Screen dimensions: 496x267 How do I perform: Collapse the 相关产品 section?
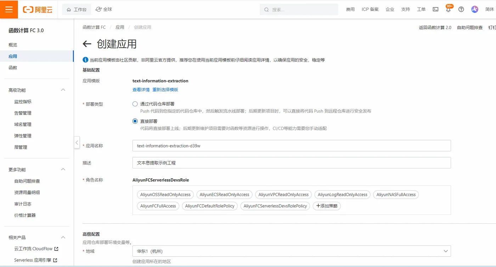63,237
